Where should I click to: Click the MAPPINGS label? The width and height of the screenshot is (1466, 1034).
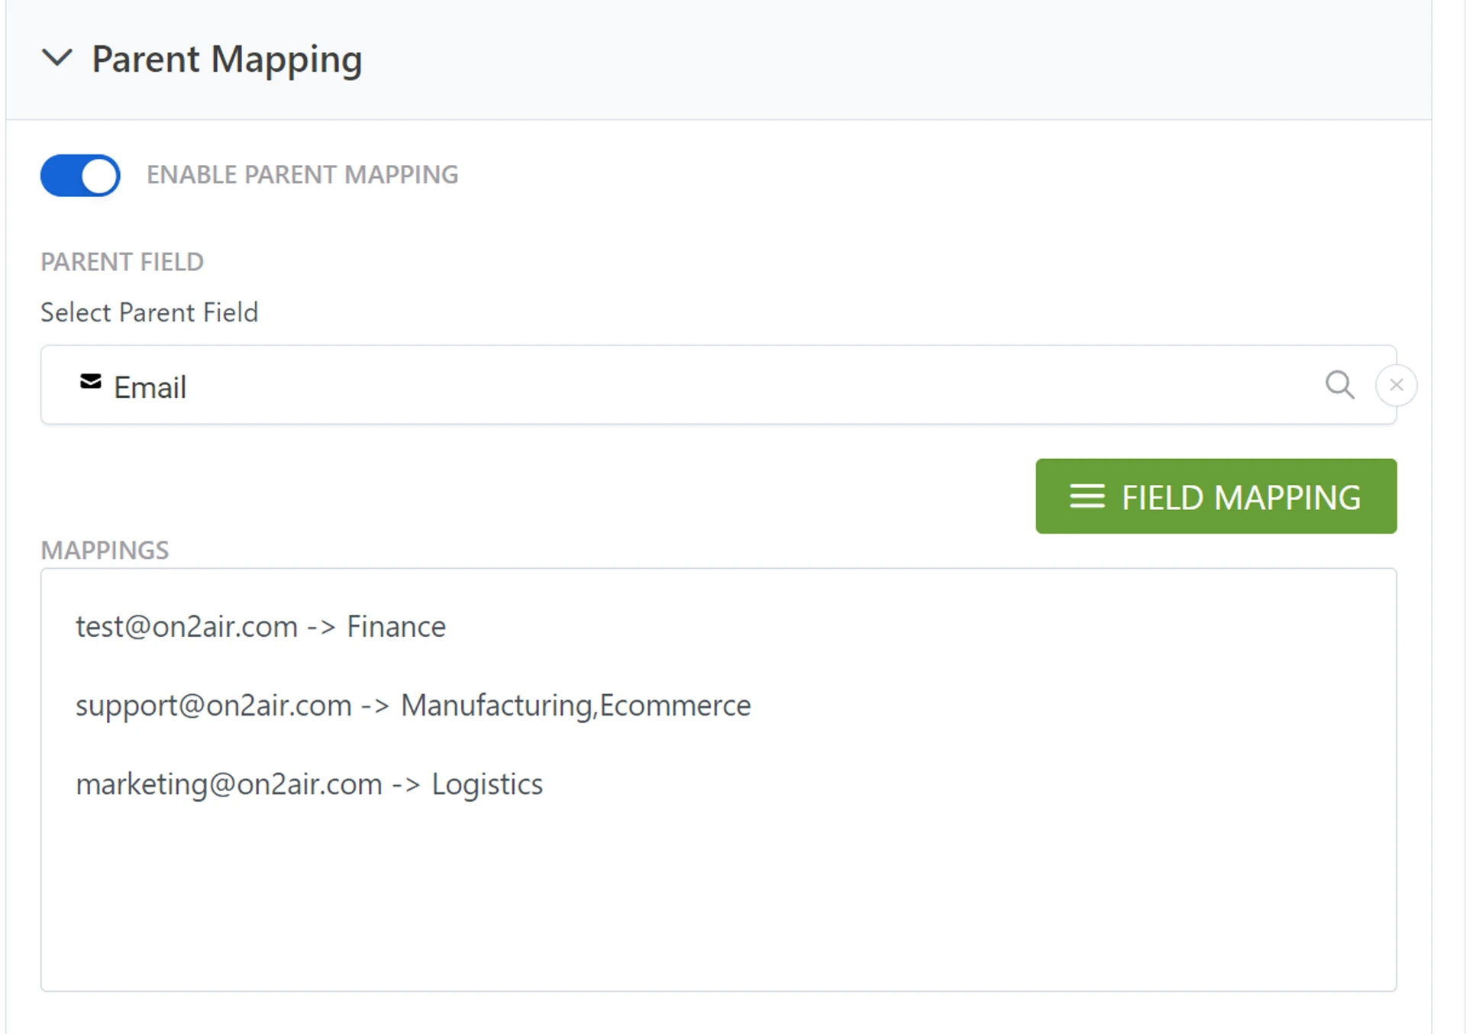(x=105, y=551)
